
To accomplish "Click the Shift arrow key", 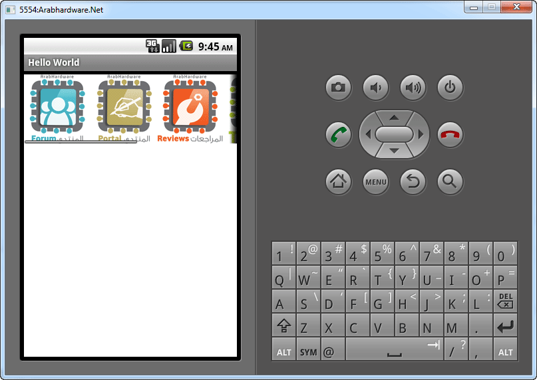I will [x=284, y=326].
